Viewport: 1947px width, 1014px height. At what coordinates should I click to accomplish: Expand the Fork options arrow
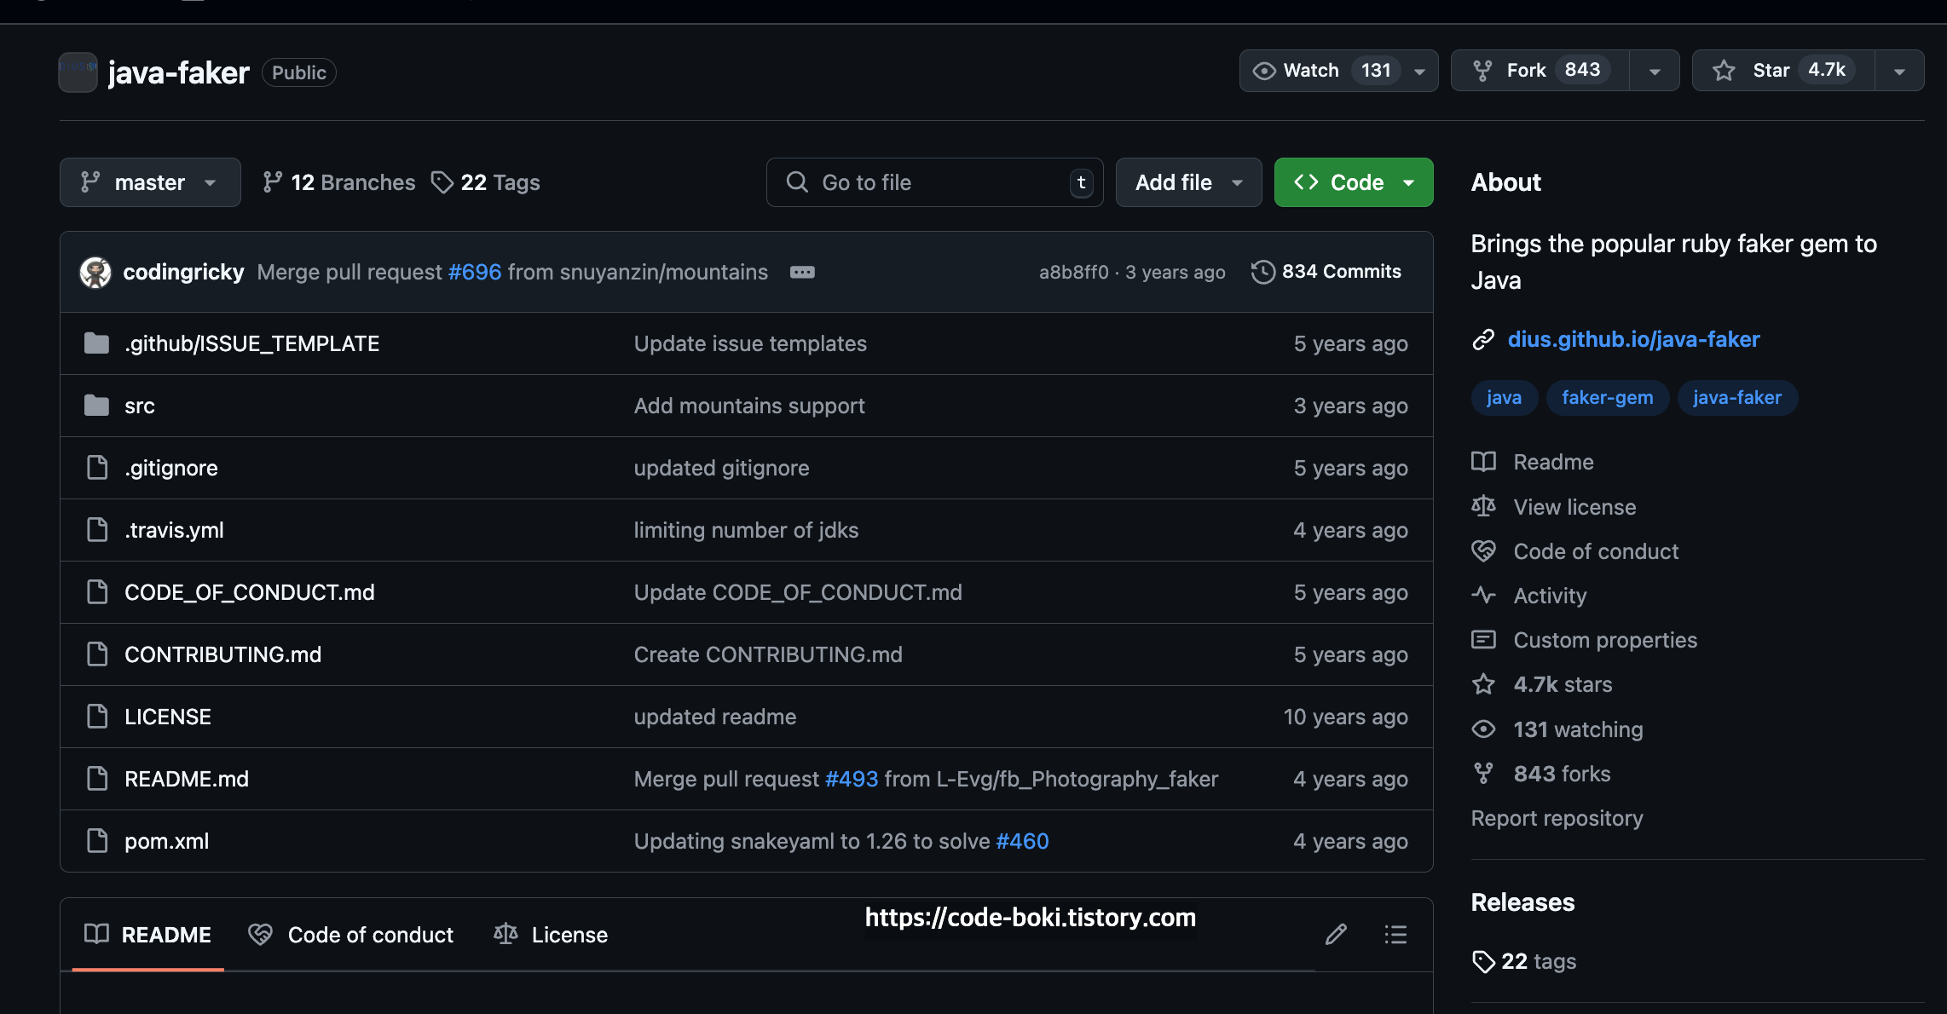pyautogui.click(x=1654, y=71)
